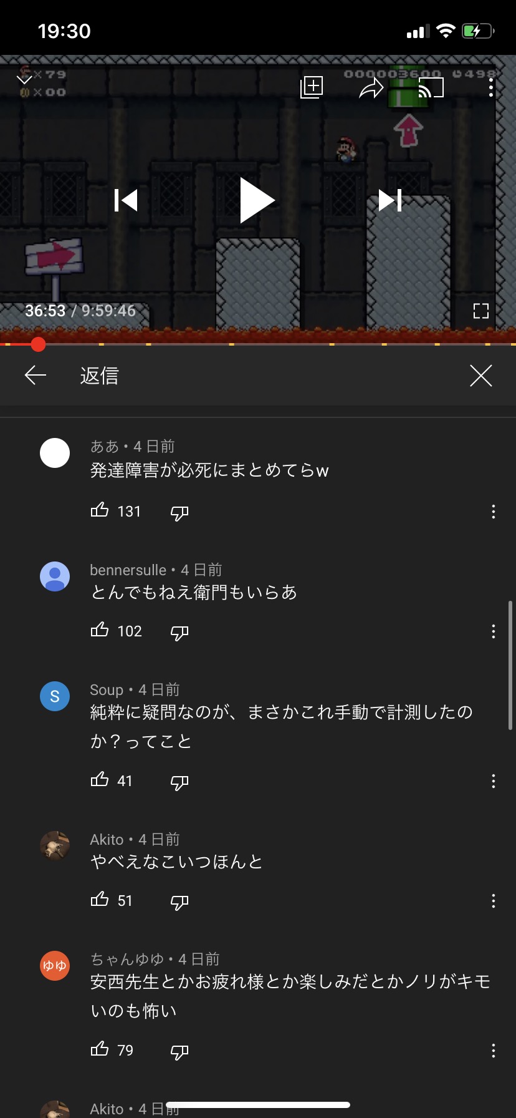Like the comment by ああ
This screenshot has width=516, height=1118.
click(100, 510)
